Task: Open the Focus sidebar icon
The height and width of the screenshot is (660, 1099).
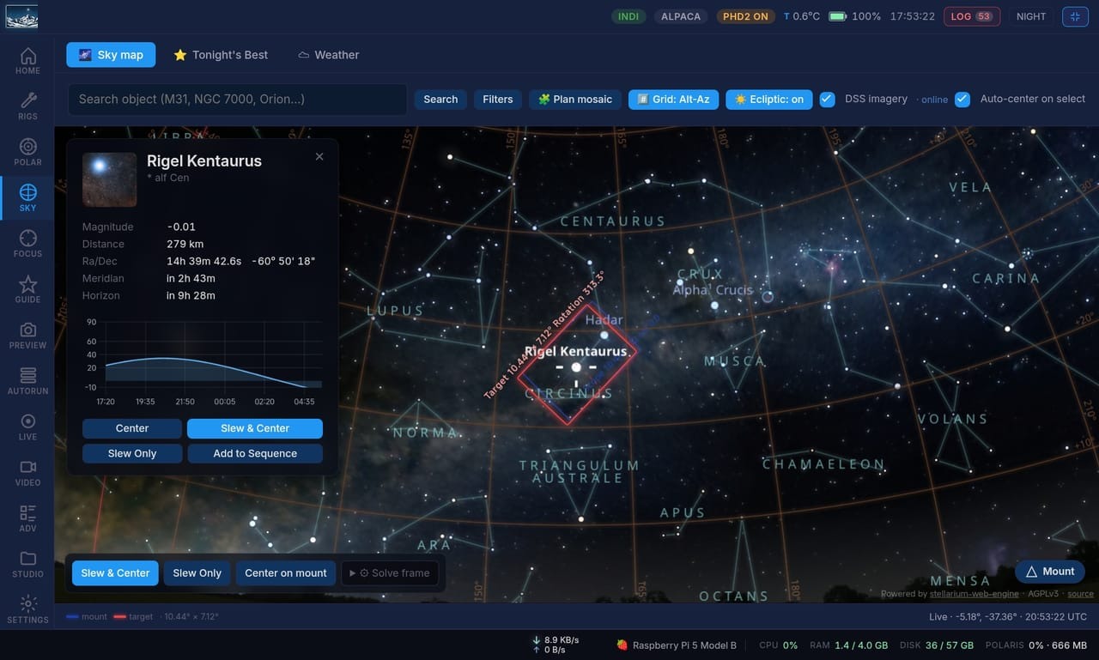Action: 27,245
